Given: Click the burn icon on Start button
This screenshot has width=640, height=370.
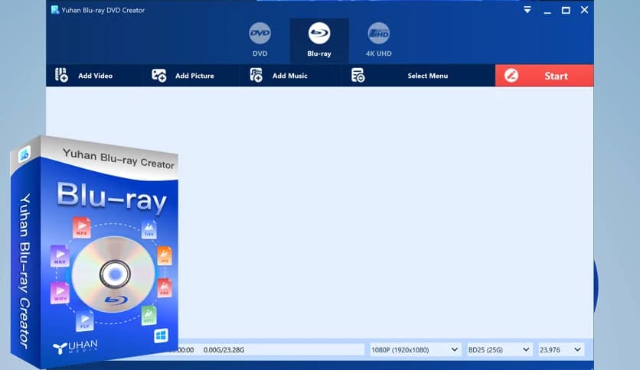Looking at the screenshot, I should (x=512, y=76).
